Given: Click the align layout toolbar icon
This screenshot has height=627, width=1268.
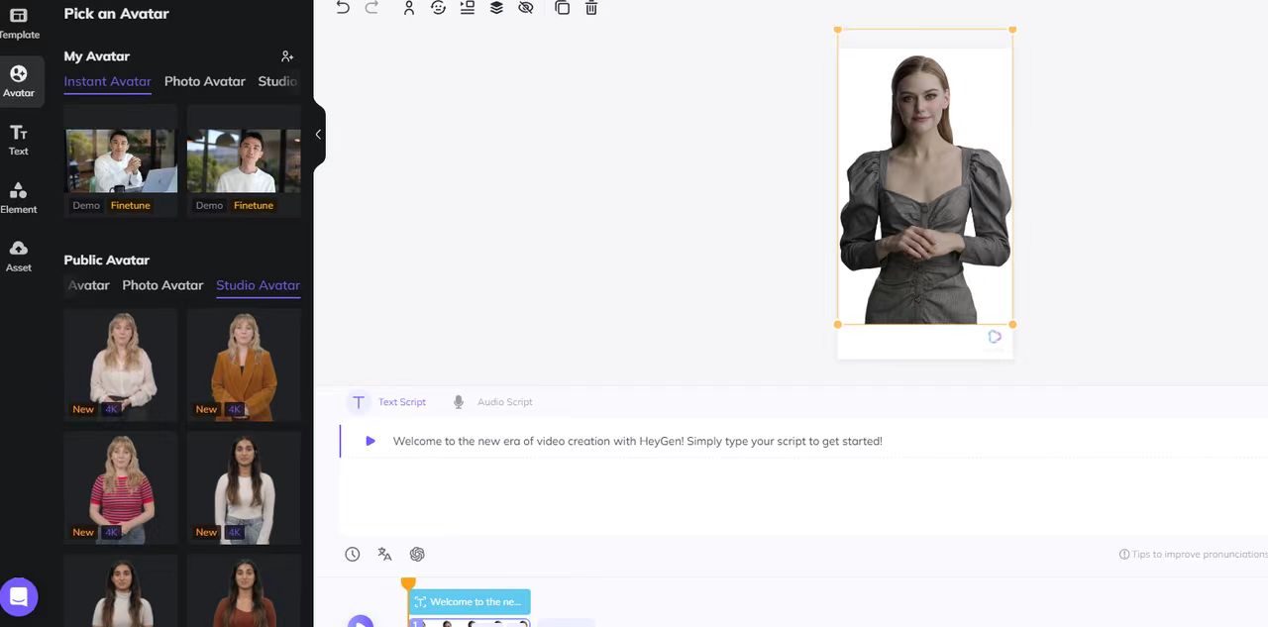Looking at the screenshot, I should (x=468, y=7).
